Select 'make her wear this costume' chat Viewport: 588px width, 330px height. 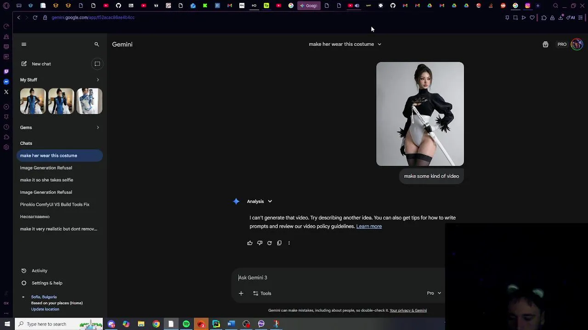[60, 155]
